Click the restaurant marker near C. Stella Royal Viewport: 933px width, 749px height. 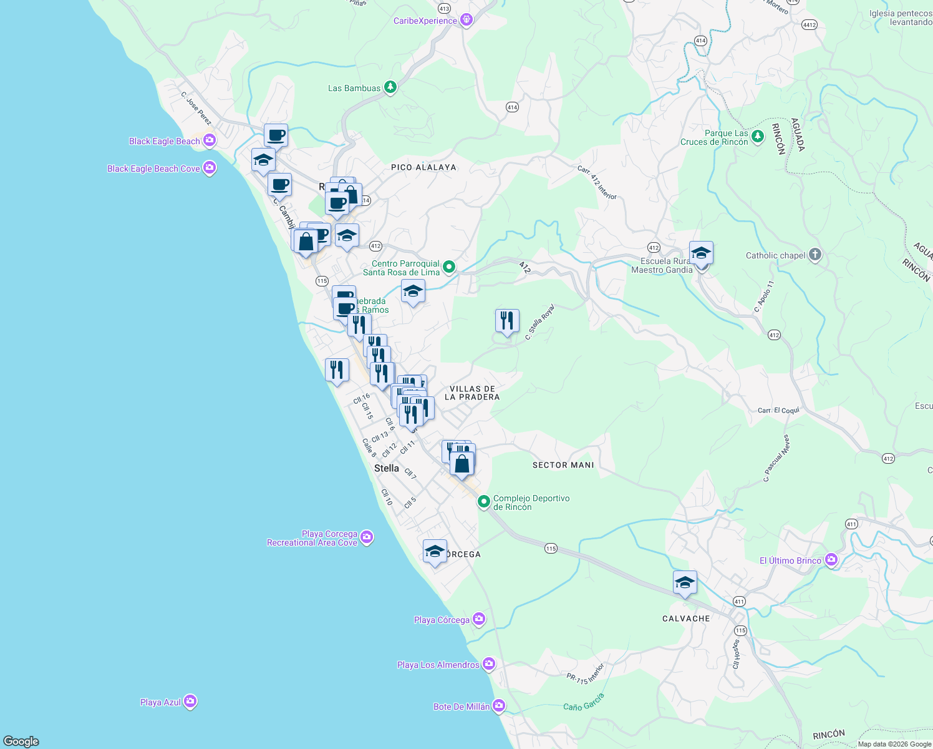coord(506,320)
